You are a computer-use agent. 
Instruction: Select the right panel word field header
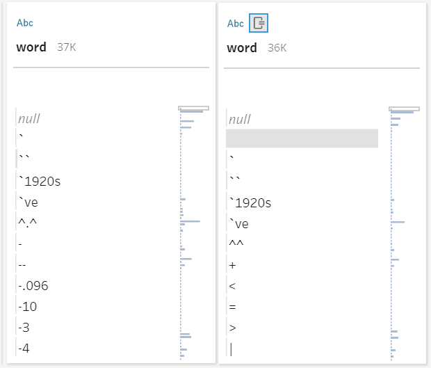coord(242,48)
